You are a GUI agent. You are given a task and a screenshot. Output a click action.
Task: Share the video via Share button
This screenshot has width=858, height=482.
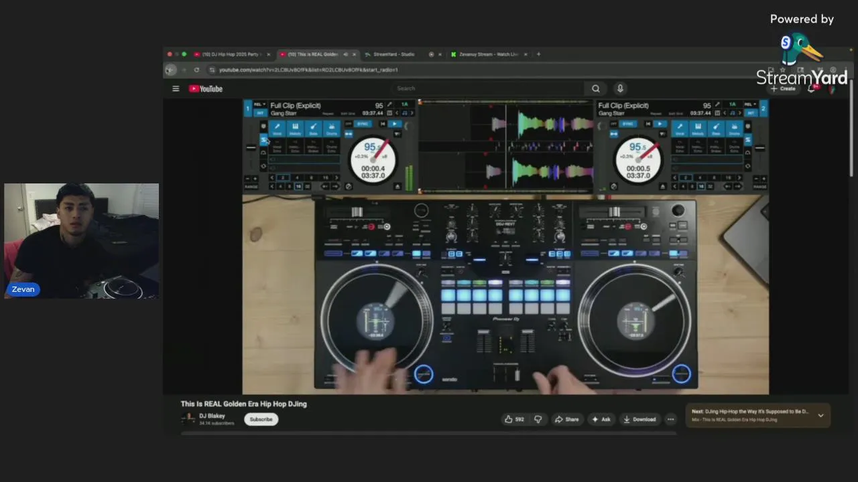566,419
